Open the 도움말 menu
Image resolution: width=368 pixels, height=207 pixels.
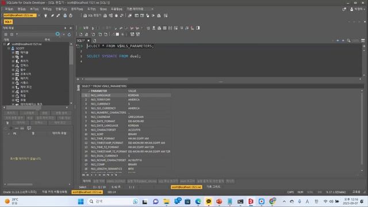point(116,9)
